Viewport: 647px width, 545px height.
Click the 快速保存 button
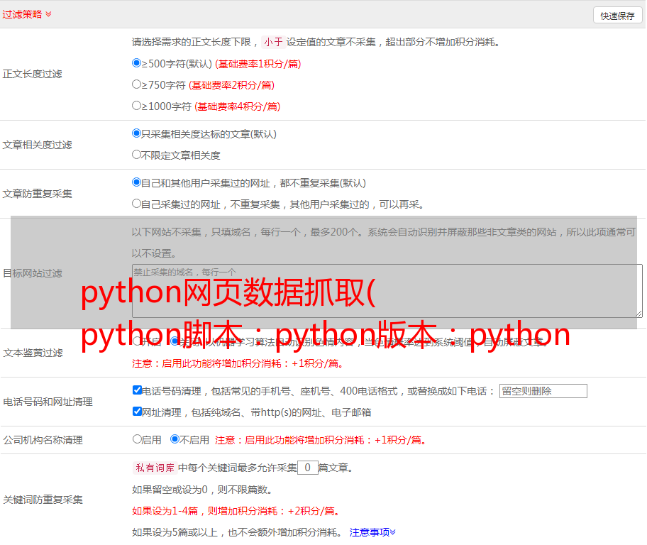click(x=616, y=16)
